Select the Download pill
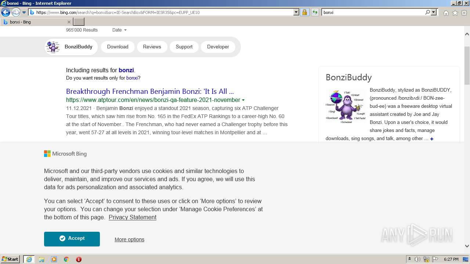 click(117, 47)
